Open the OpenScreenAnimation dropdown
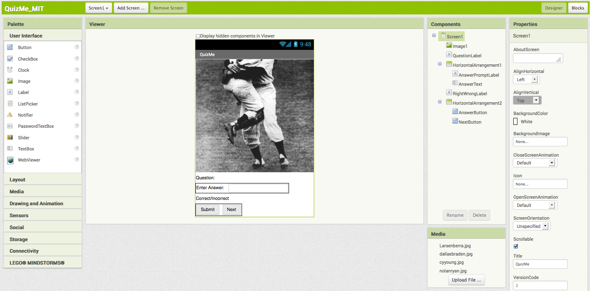This screenshot has height=291, width=590. [x=535, y=205]
